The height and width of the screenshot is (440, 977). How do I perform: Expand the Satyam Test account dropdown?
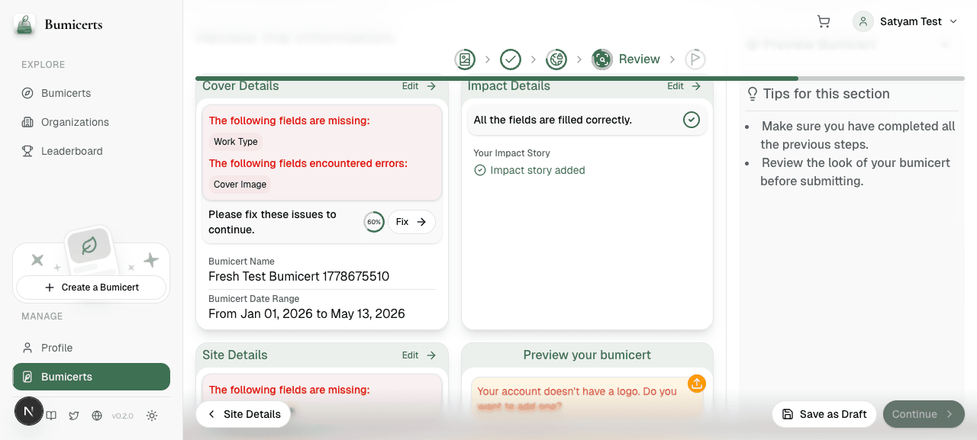coord(905,21)
